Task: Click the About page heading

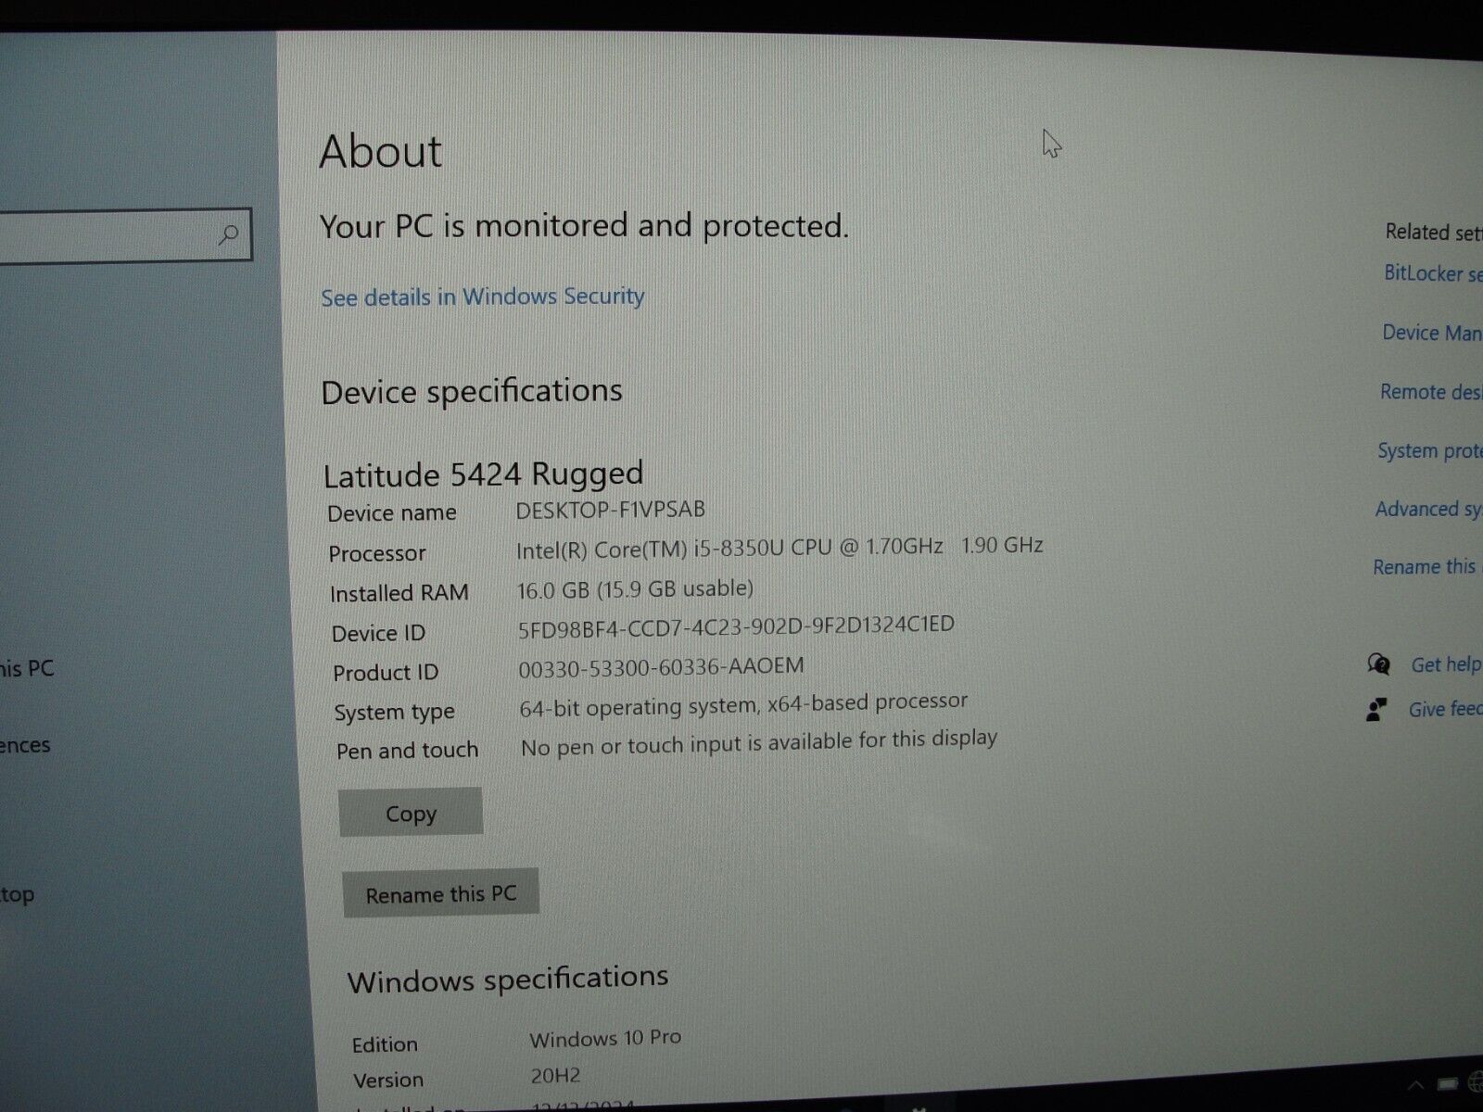Action: click(380, 151)
